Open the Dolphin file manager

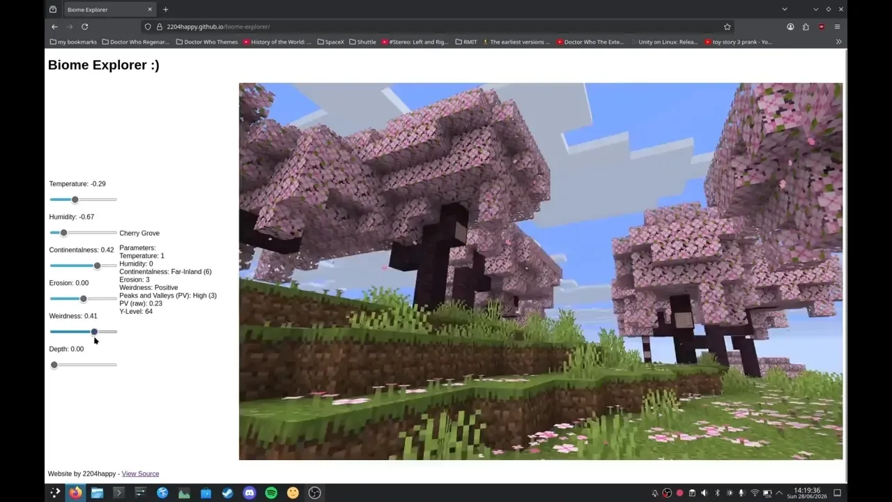click(97, 493)
